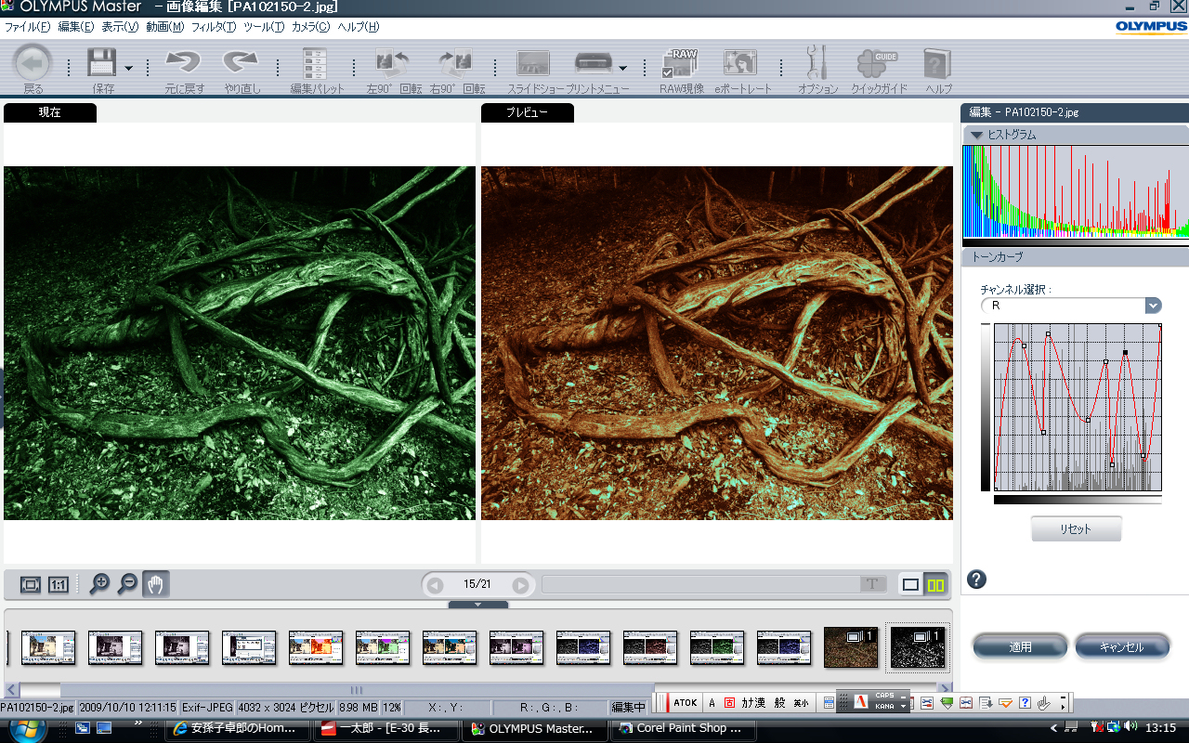Click the zoom in magnifier icon
1189x743 pixels.
pyautogui.click(x=99, y=584)
